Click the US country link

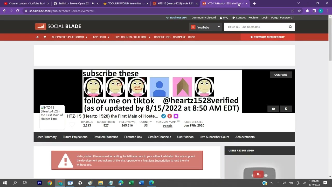146,125
